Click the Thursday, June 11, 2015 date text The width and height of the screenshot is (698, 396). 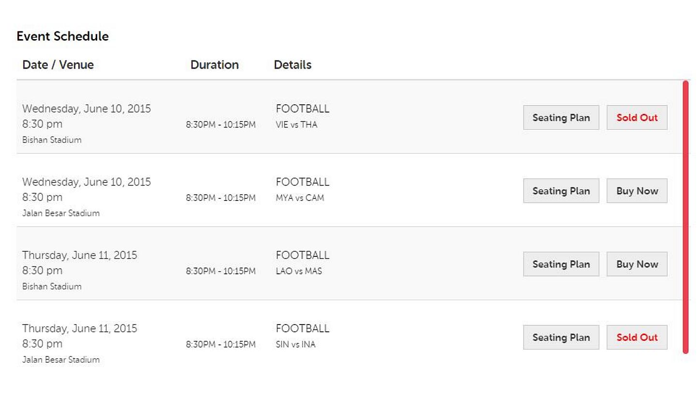(79, 255)
